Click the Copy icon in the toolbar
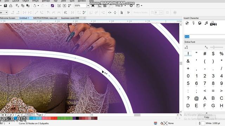 (x=22, y=6)
